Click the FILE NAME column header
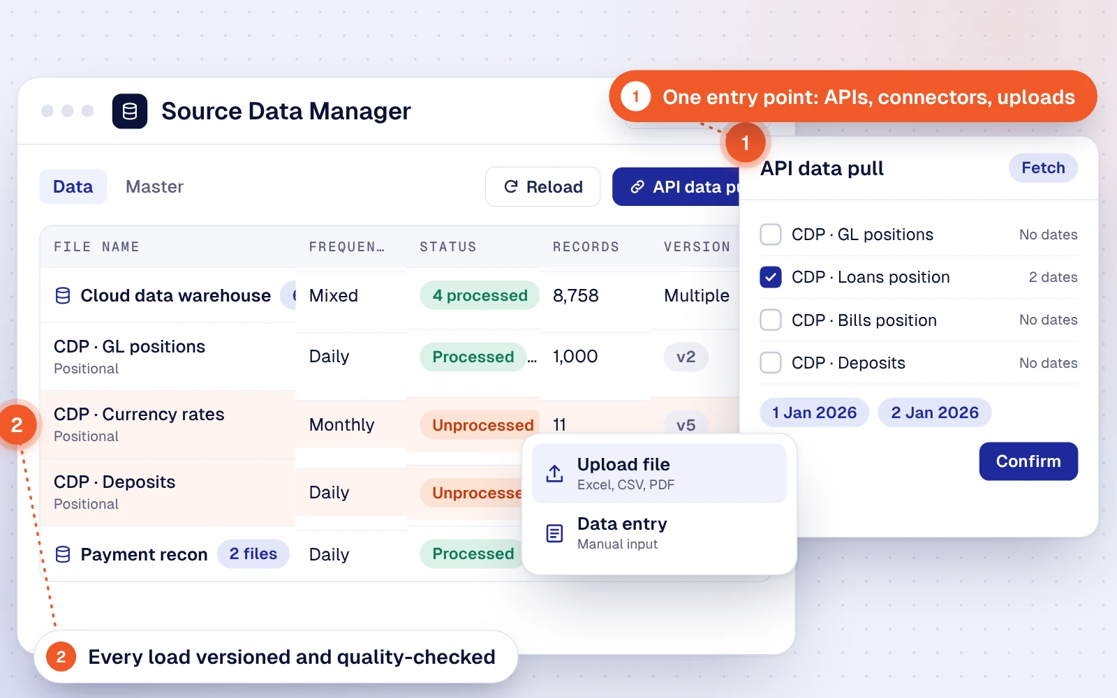 click(96, 246)
